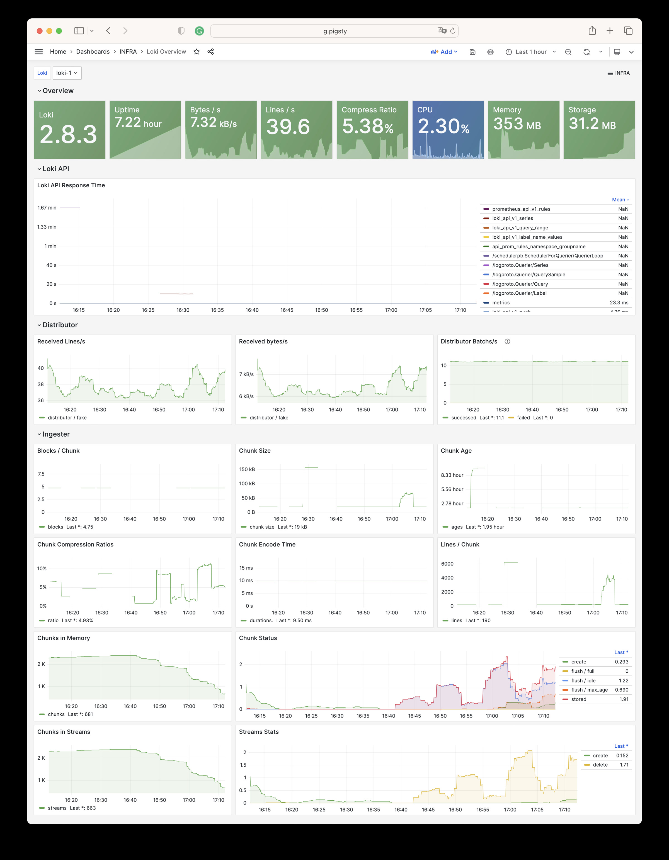The height and width of the screenshot is (860, 669).
Task: Click the save dashboard icon
Action: [472, 52]
